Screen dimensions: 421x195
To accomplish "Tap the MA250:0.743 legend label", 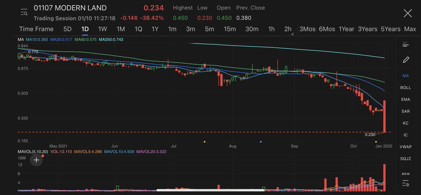I will pos(111,39).
